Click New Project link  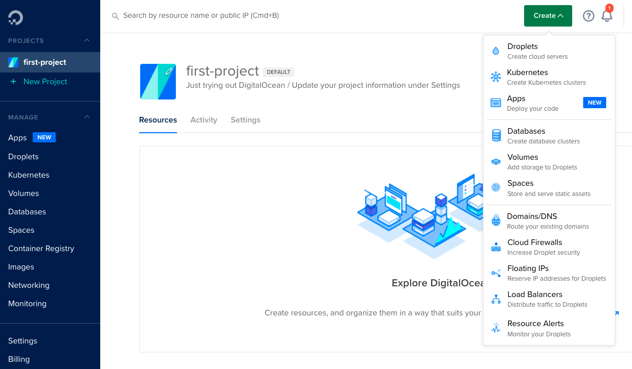(x=45, y=82)
